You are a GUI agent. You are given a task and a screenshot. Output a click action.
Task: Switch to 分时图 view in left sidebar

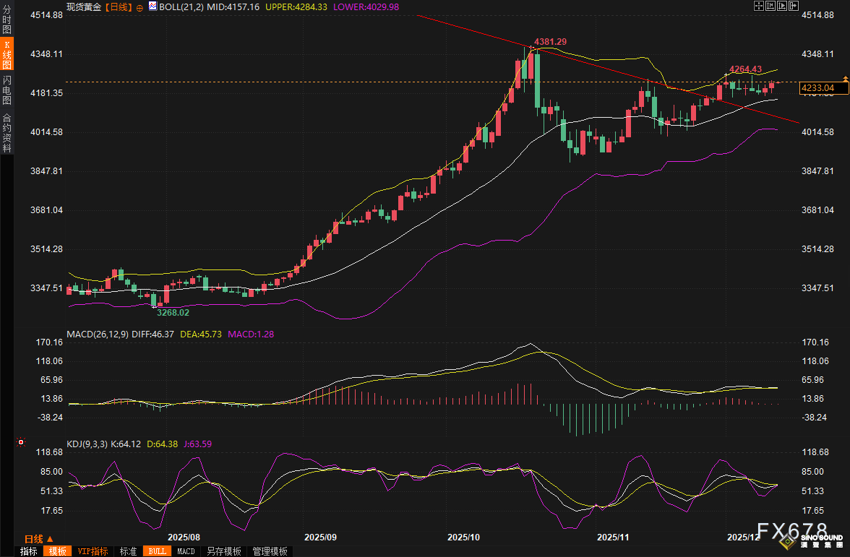[x=7, y=20]
